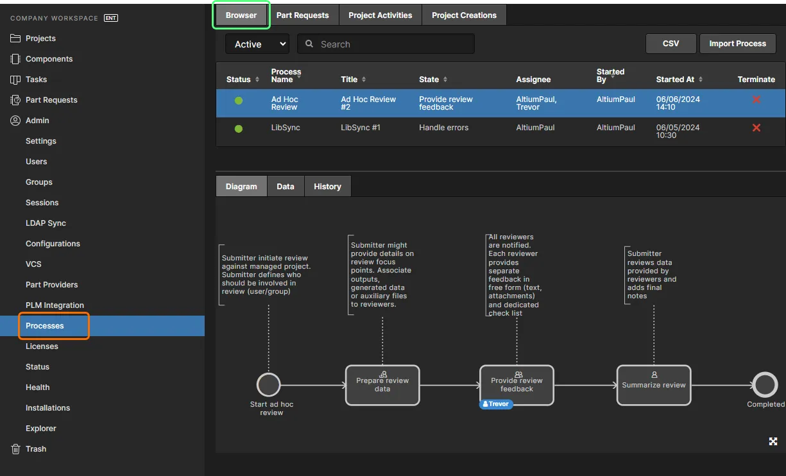
Task: Click the Trevor assignee badge in diagram
Action: point(496,404)
